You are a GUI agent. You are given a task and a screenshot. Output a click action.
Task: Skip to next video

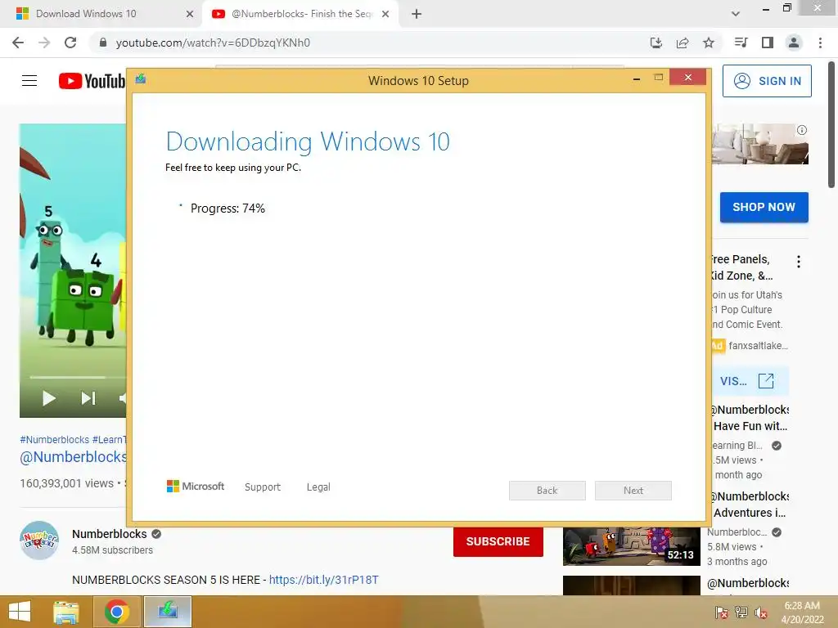point(88,398)
